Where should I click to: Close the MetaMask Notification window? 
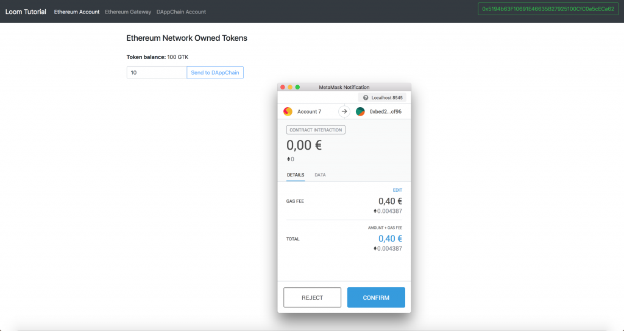coord(283,87)
